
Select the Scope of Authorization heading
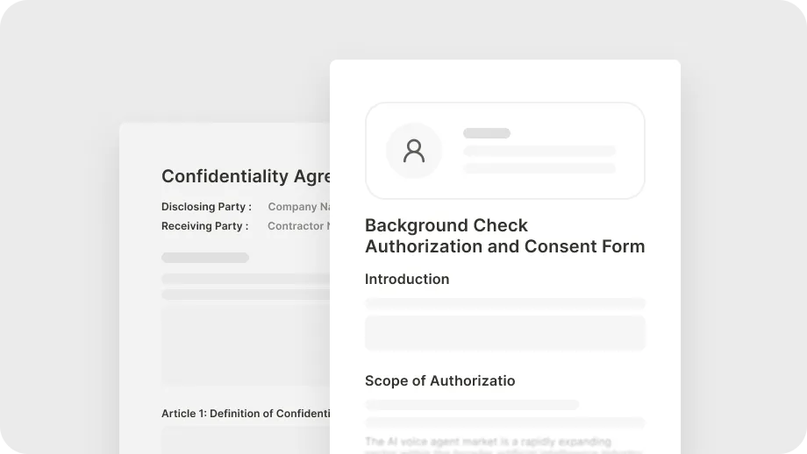click(439, 380)
